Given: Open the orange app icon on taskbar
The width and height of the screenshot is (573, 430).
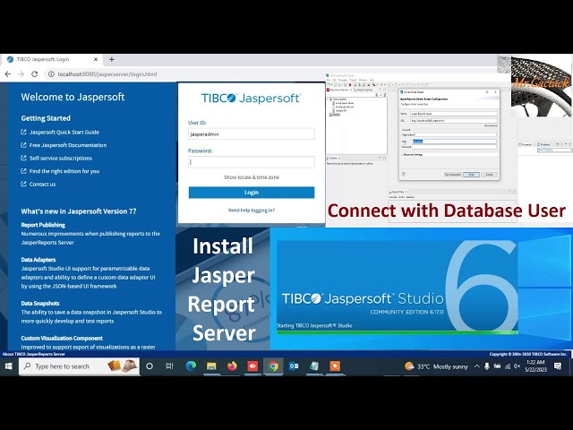Looking at the screenshot, I should [x=335, y=366].
